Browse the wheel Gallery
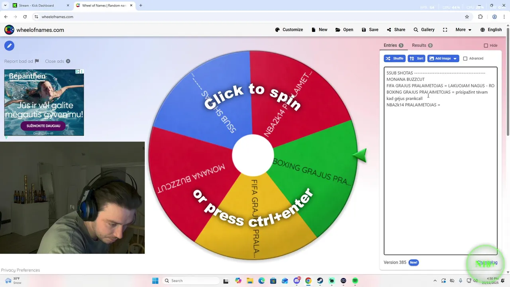This screenshot has height=287, width=510. [x=424, y=30]
